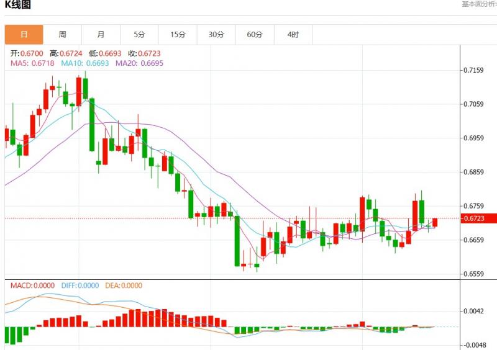
Task: Click the MACD:0.0000 indicator label
Action: coord(32,285)
